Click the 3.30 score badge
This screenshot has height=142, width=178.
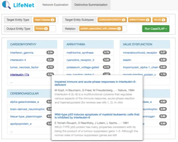pyautogui.click(x=163, y=124)
